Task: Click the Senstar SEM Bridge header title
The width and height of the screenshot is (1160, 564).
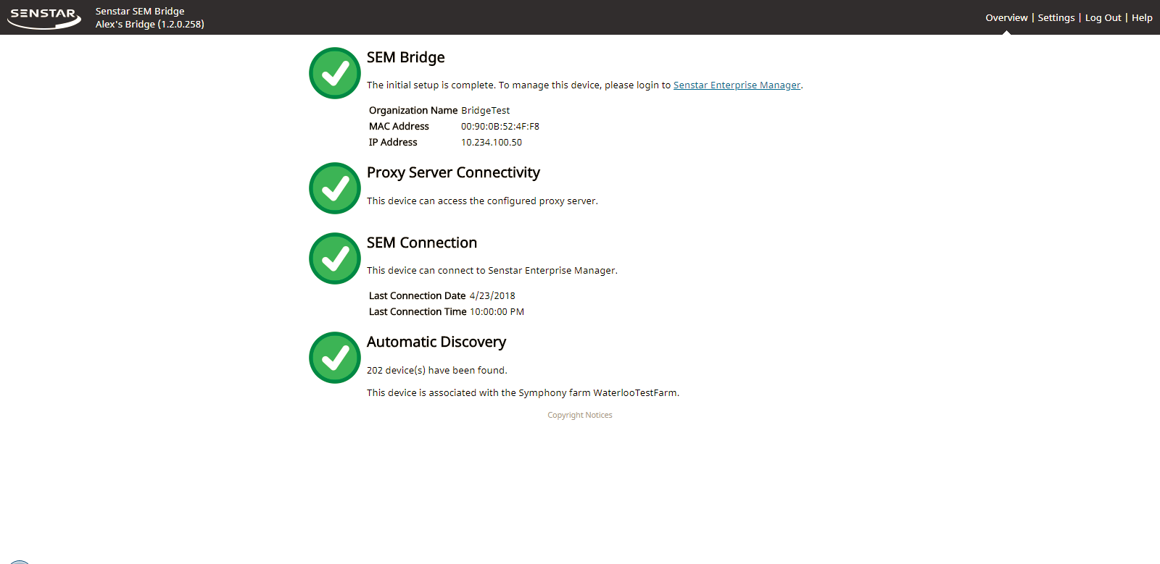Action: (140, 11)
